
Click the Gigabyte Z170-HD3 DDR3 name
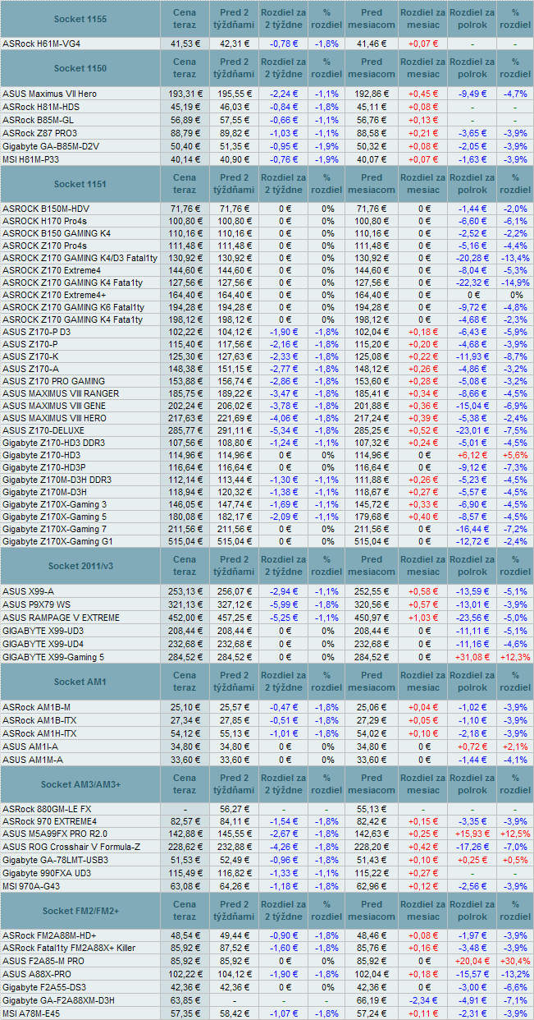[53, 443]
